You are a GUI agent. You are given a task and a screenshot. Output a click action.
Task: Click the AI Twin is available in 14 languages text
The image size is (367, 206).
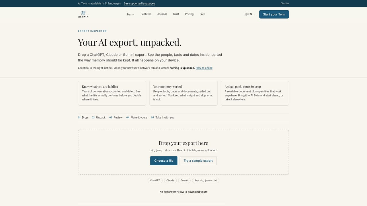(x=99, y=3)
